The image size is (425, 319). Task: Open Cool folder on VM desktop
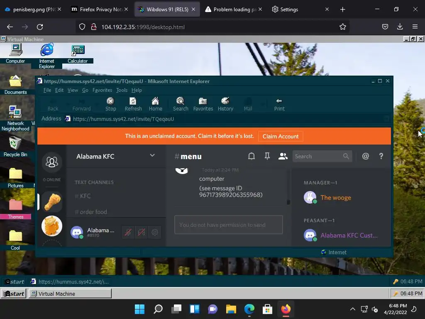point(15,240)
